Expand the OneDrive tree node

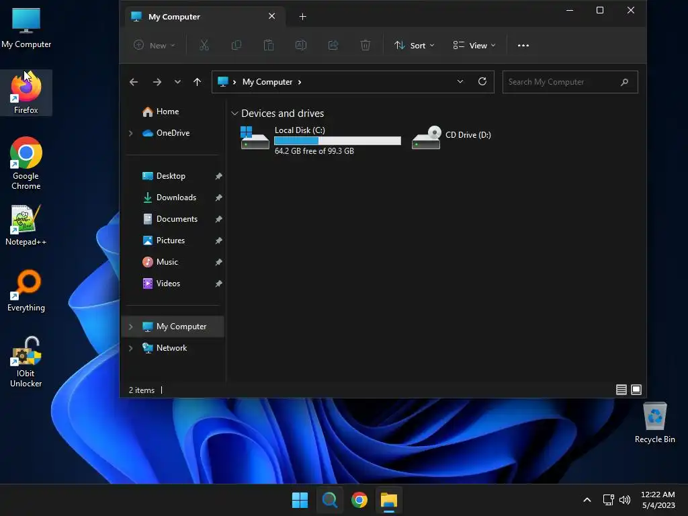click(130, 133)
